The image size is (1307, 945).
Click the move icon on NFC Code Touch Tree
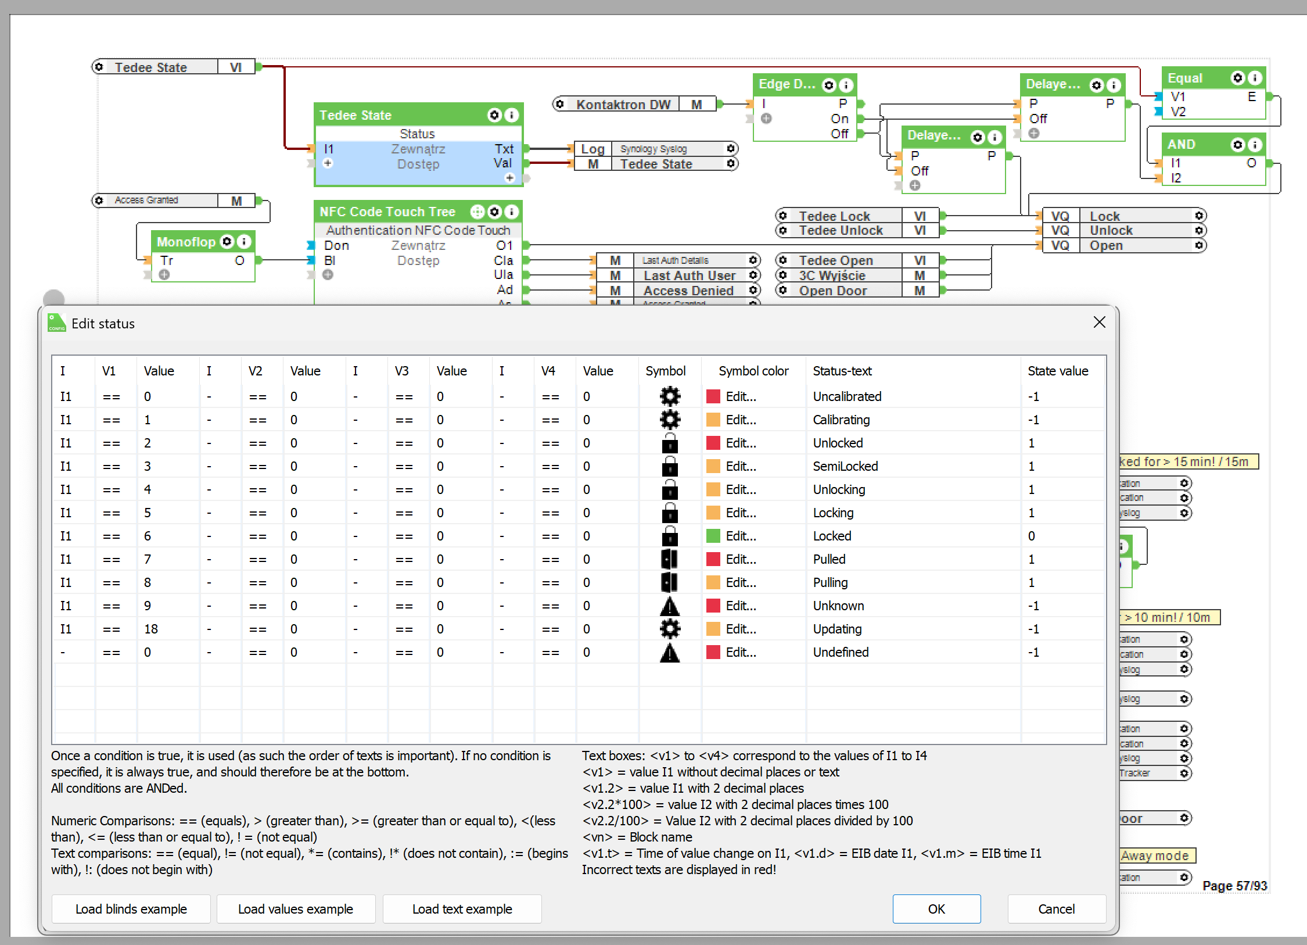[477, 212]
